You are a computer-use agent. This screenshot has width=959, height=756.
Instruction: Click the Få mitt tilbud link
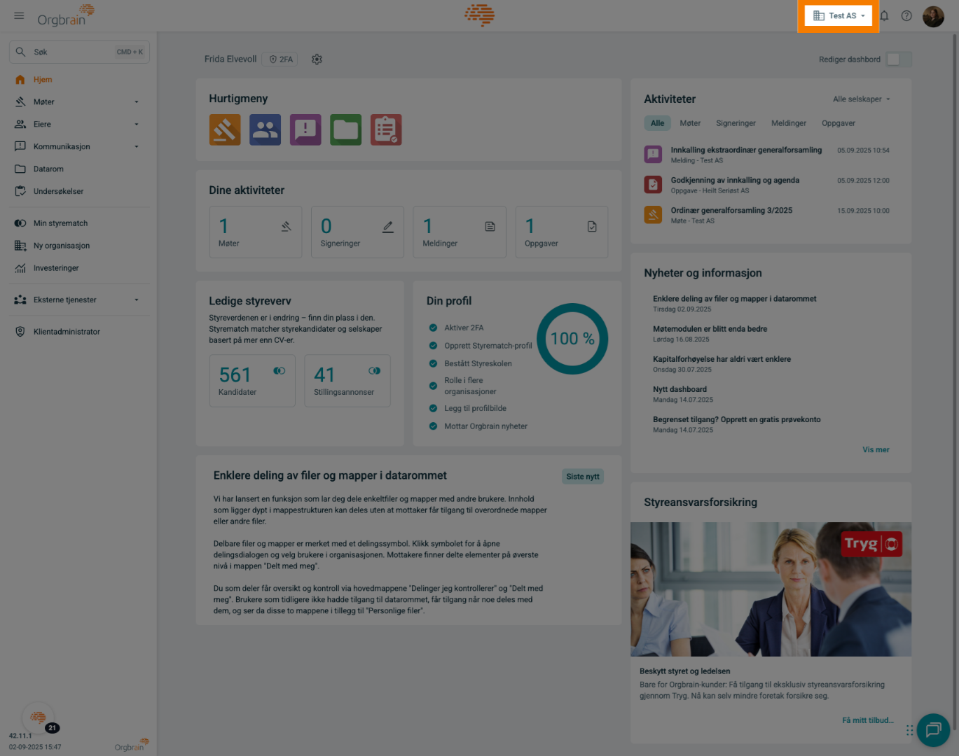pos(868,720)
